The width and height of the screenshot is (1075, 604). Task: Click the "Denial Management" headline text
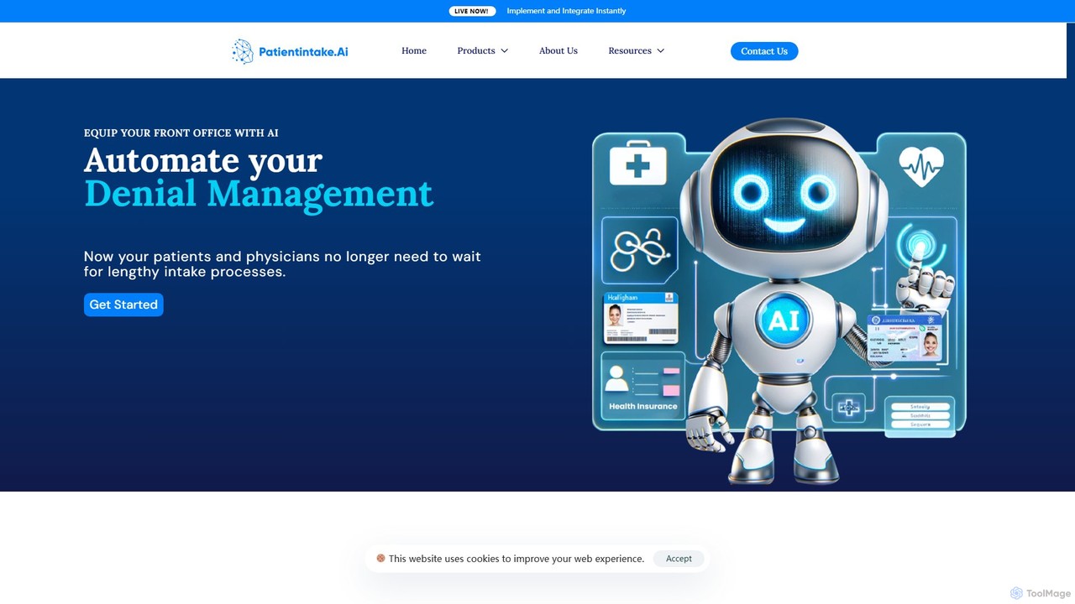click(x=259, y=194)
